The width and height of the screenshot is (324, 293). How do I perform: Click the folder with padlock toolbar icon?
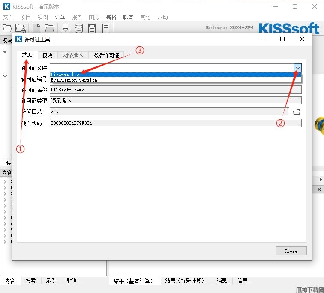[21, 28]
